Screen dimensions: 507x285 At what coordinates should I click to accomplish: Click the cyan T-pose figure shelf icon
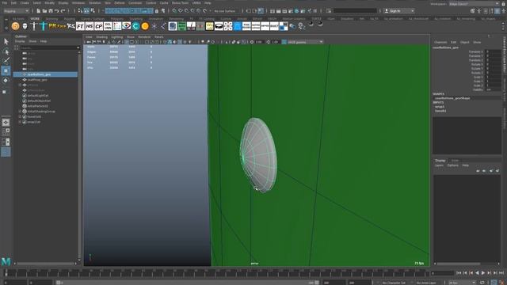point(43,26)
